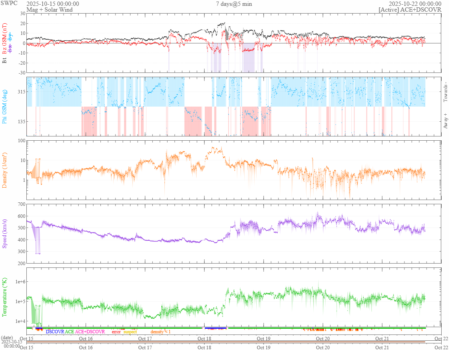Click the blue DSCOVR legend entry
Screen dimensions: 449x350
[x=55, y=332]
